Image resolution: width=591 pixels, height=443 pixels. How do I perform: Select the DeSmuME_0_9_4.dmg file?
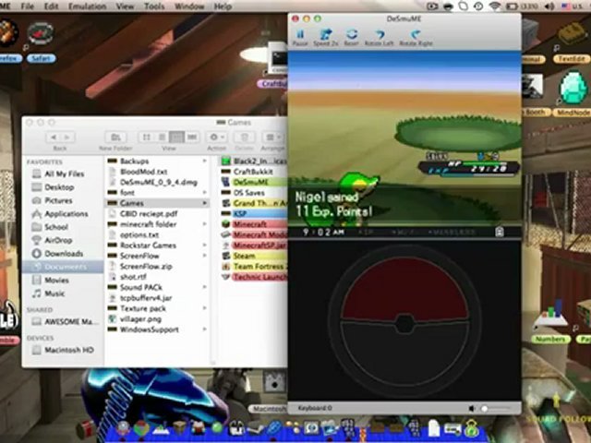tap(158, 183)
